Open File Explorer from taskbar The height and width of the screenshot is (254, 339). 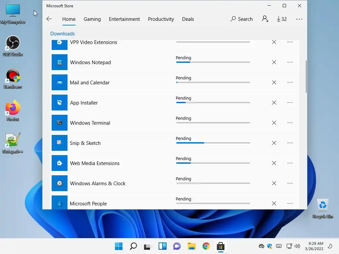pyautogui.click(x=192, y=246)
